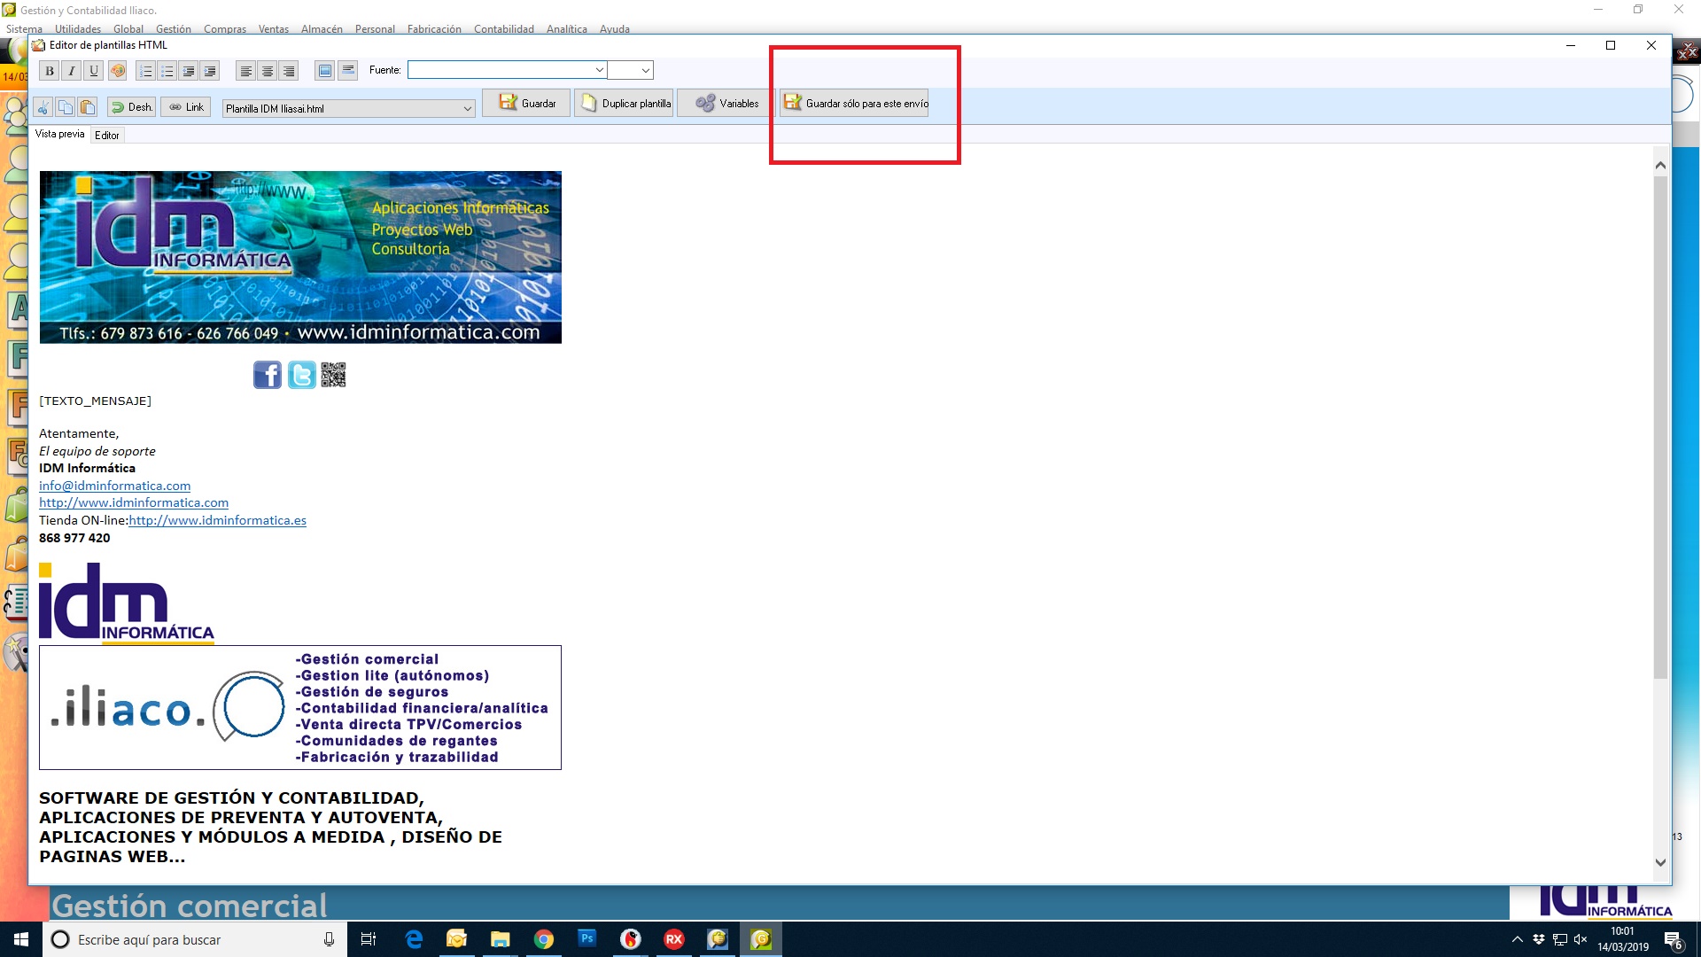The width and height of the screenshot is (1701, 957).
Task: Copy selection with copy icon
Action: tap(66, 107)
